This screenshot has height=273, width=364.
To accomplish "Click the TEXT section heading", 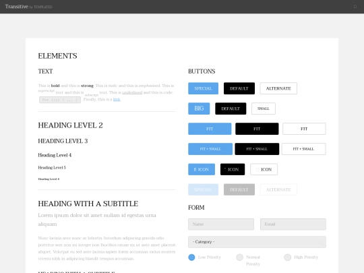I will pyautogui.click(x=45, y=71).
